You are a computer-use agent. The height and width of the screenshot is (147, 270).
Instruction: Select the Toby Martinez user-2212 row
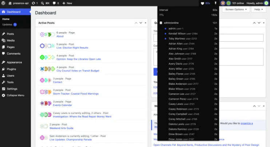coord(188,38)
